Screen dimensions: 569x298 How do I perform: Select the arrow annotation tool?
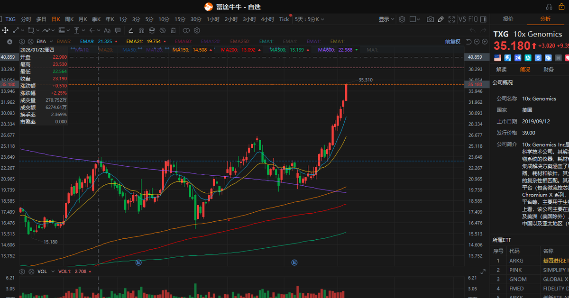click(92, 30)
